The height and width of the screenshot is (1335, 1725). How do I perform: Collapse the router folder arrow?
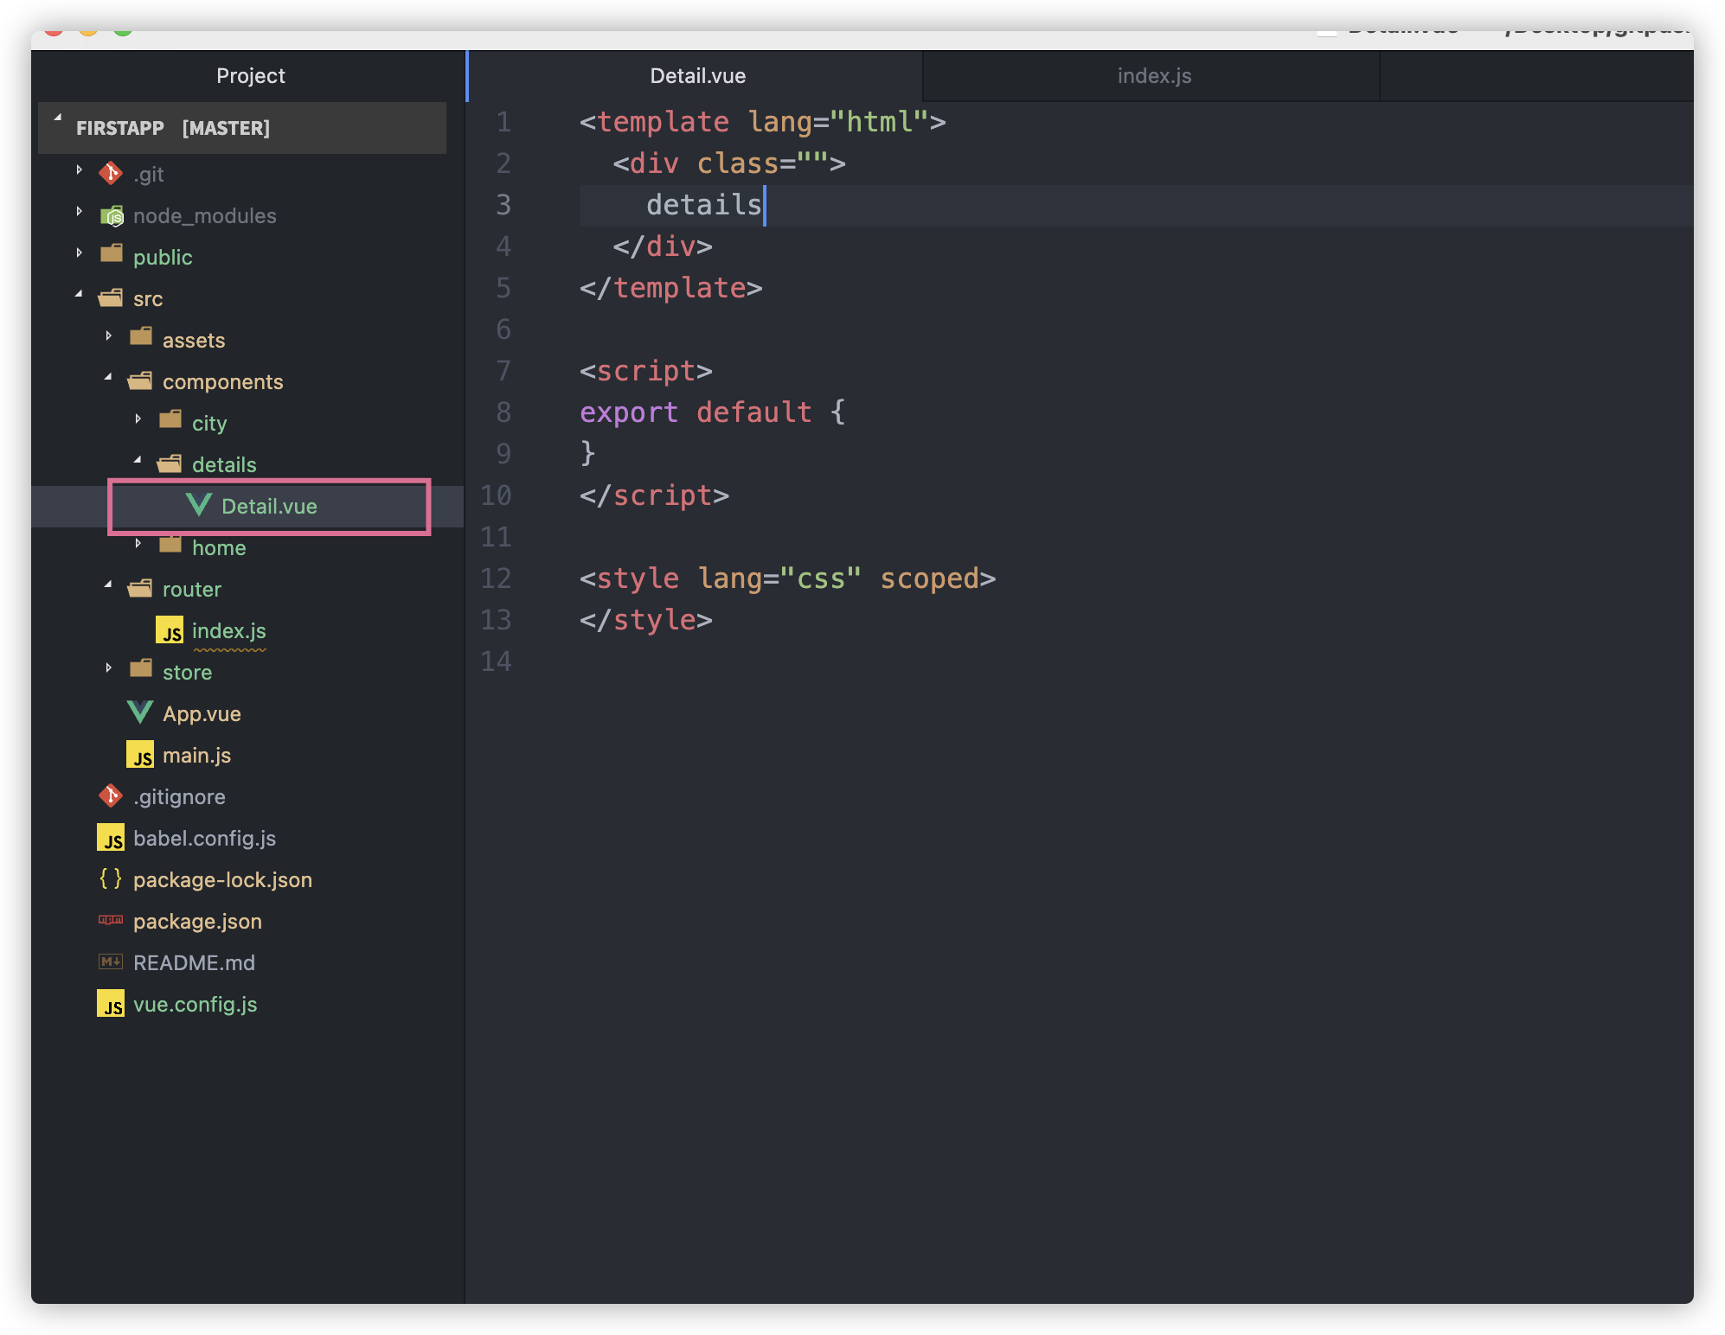point(108,585)
